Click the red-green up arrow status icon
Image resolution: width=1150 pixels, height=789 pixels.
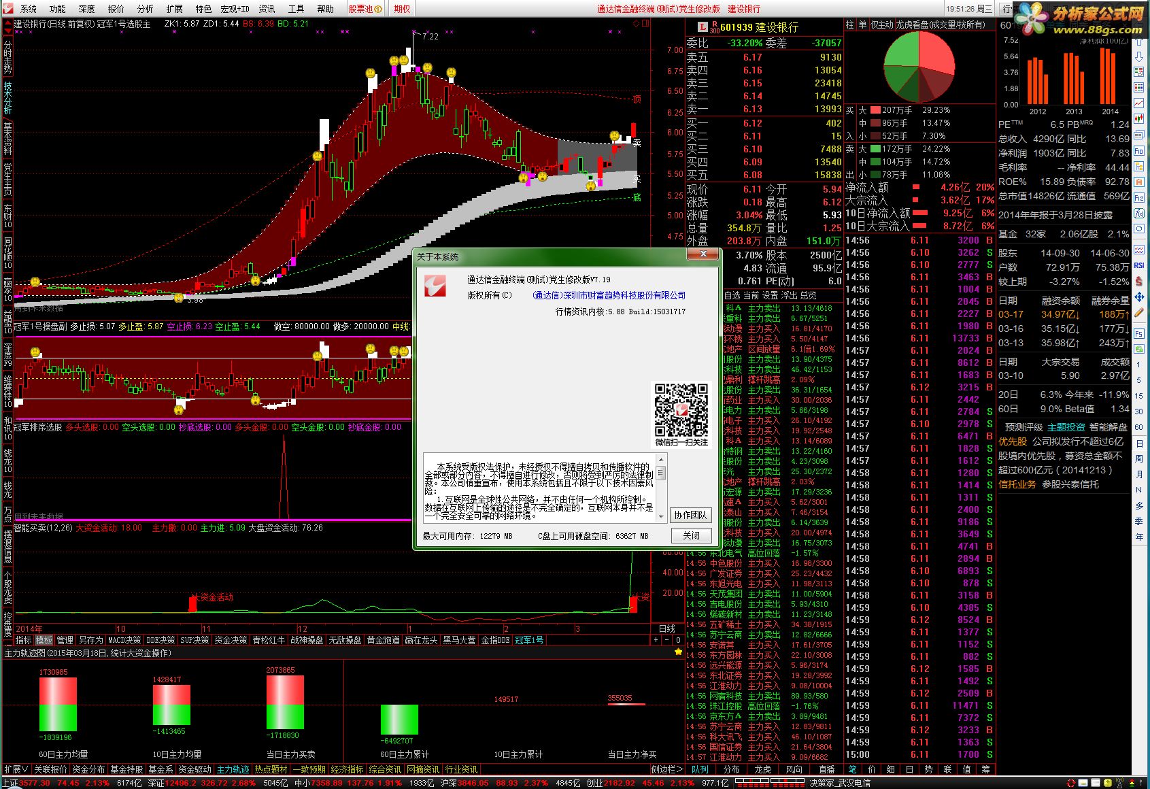[x=1132, y=783]
